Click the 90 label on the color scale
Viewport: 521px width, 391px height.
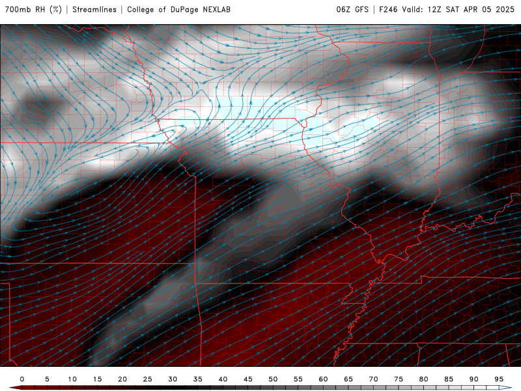click(474, 379)
